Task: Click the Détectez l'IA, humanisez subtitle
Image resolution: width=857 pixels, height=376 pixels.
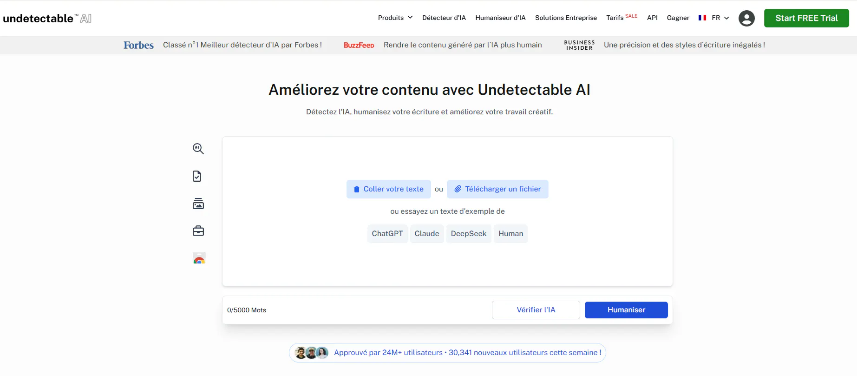Action: point(429,112)
